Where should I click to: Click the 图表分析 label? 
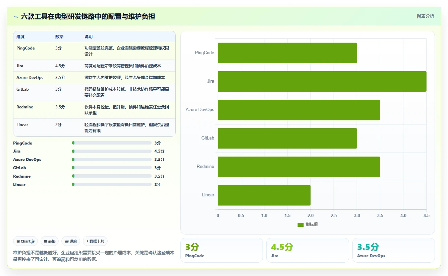pyautogui.click(x=425, y=16)
